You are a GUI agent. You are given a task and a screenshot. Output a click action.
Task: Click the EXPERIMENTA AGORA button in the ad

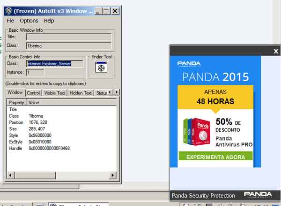(x=215, y=156)
